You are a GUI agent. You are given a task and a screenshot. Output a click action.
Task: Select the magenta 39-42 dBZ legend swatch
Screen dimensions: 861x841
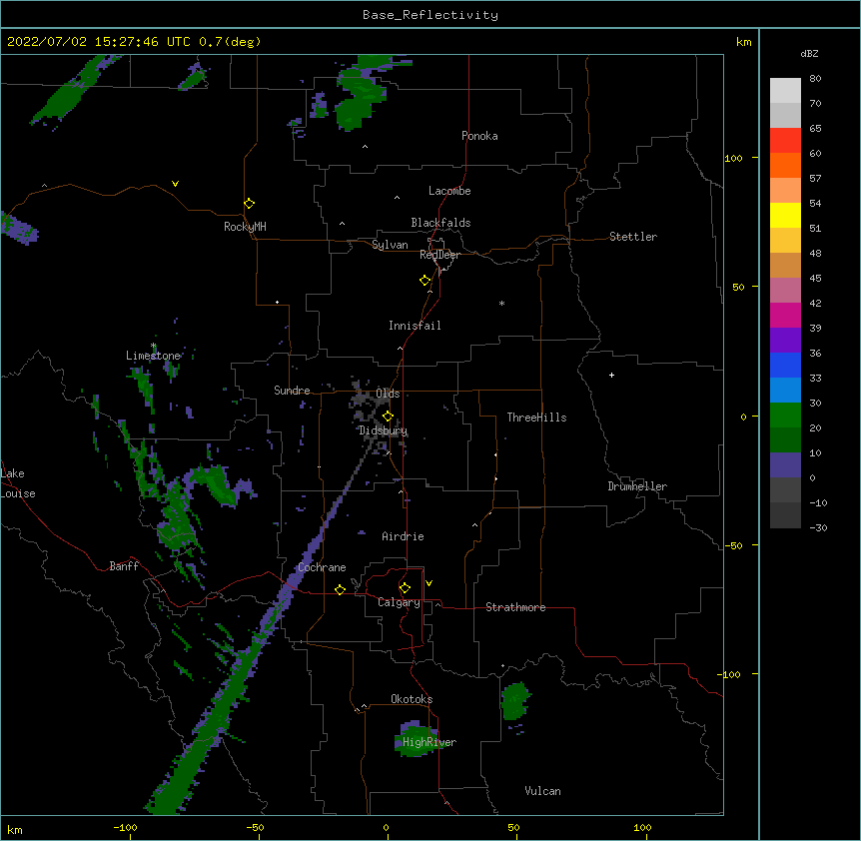(x=785, y=315)
